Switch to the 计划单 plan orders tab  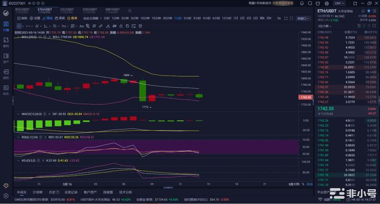point(38,192)
